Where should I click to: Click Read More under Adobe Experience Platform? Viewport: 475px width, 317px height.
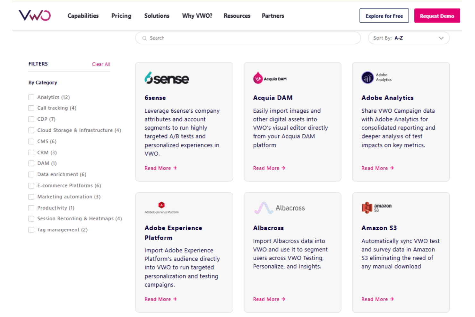coord(160,299)
